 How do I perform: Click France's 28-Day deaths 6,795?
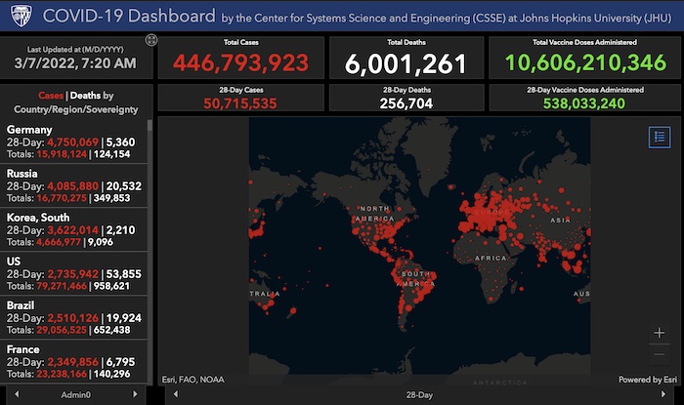(120, 362)
